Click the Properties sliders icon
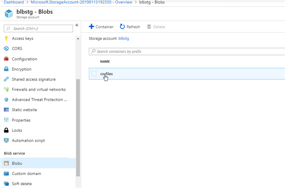Image resolution: width=285 pixels, height=188 pixels. (6, 120)
